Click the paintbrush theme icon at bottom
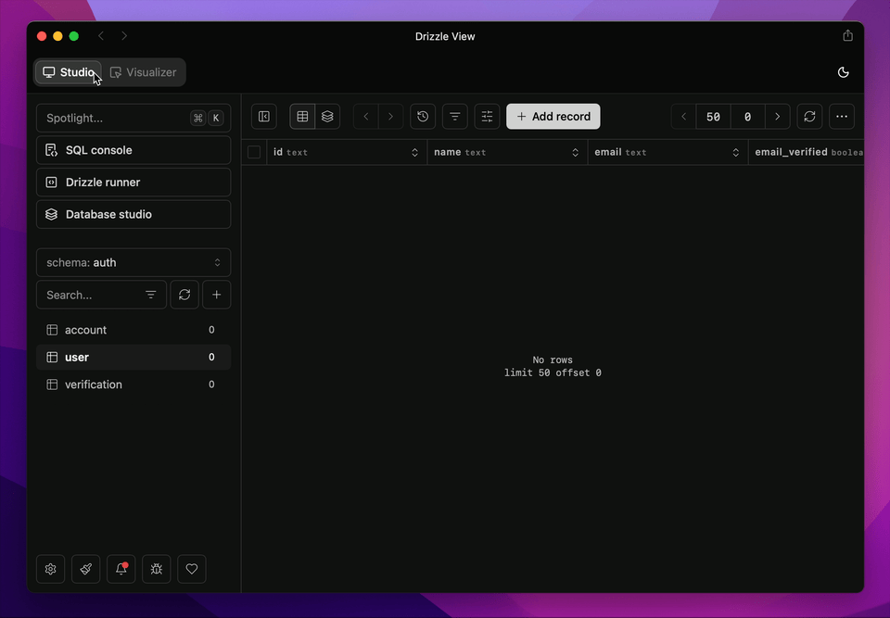 click(85, 568)
